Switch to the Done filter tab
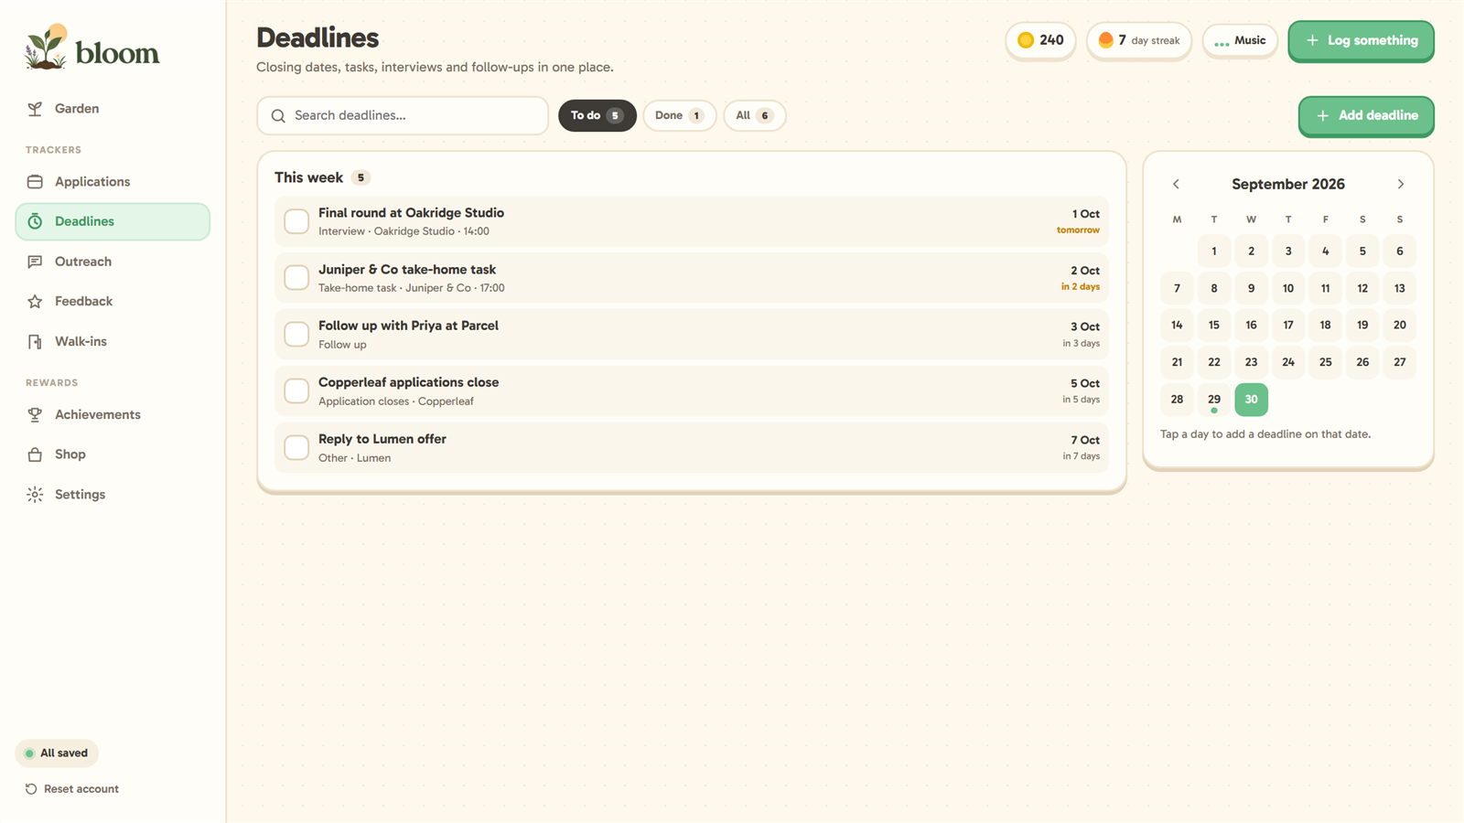Viewport: 1464px width, 823px height. pyautogui.click(x=679, y=115)
